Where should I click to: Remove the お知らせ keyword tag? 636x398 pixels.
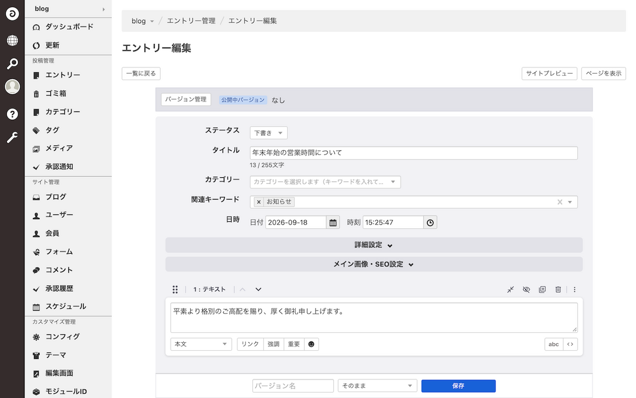click(x=259, y=202)
